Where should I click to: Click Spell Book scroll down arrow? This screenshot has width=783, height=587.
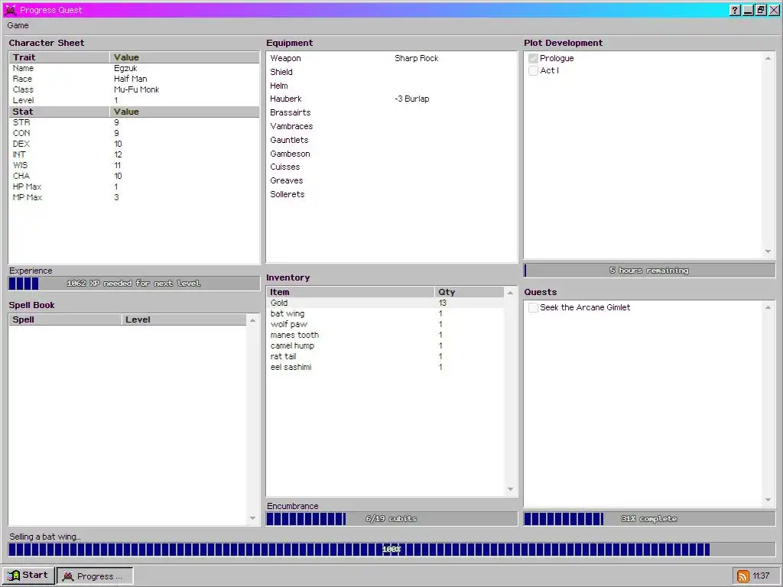(x=252, y=518)
